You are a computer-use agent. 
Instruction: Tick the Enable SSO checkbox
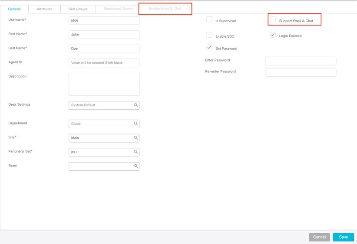[209, 35]
